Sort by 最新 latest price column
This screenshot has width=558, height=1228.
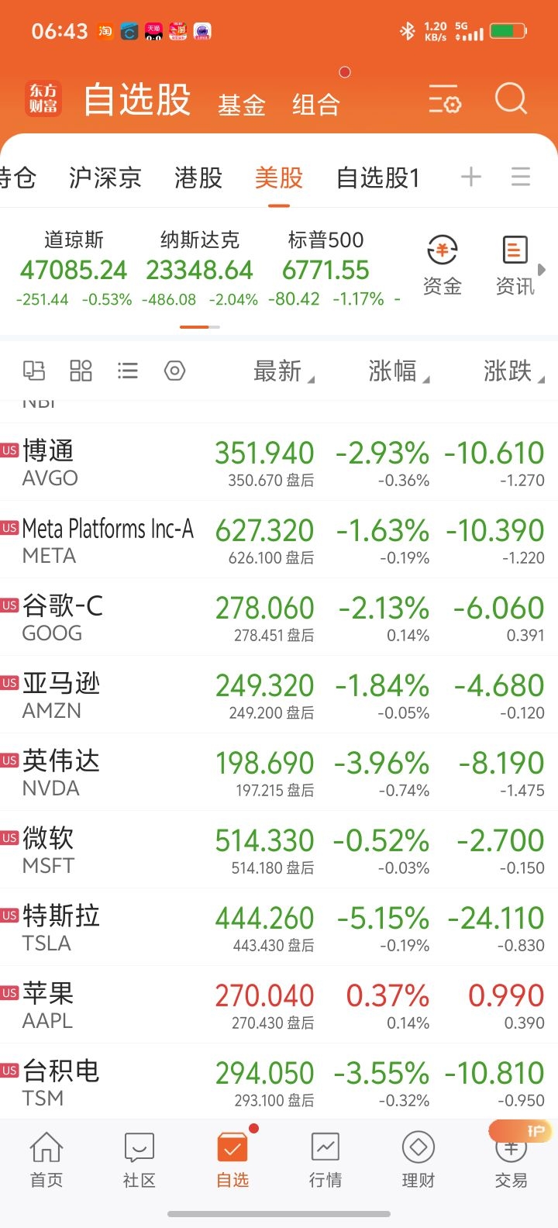tap(279, 371)
